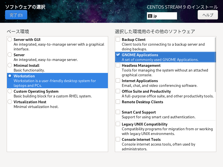Image resolution: width=223 pixels, height=167 pixels.
Task: Check the Internet Applications checkbox
Action: tap(118, 80)
